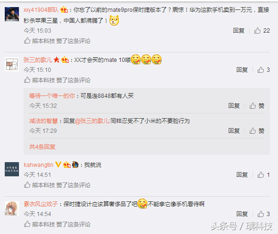
Task: Click 熊本科技 liked notice under first comment
Action: pyautogui.click(x=57, y=41)
